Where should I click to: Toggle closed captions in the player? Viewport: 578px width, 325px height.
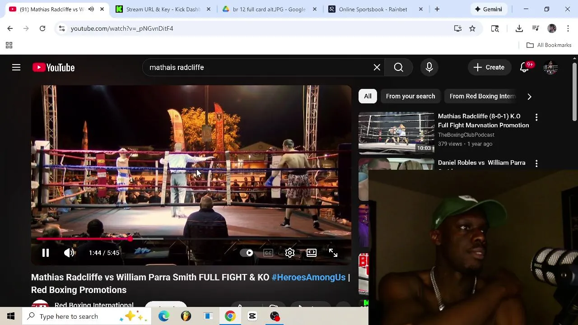pyautogui.click(x=268, y=253)
